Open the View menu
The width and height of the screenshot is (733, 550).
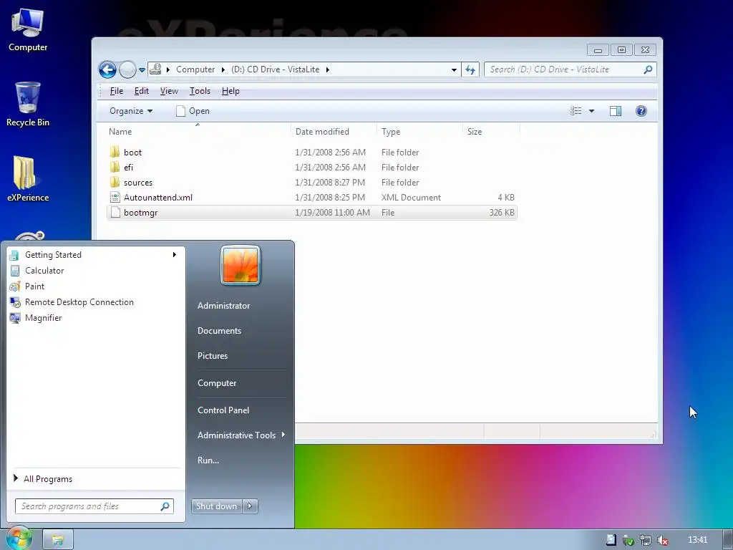169,91
